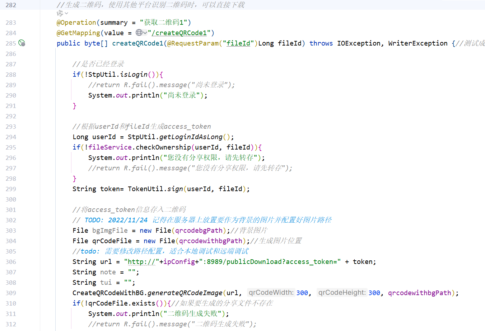Click the qrCodeWidth parameter hint
Viewport: 485px width, 331px height.
coord(271,293)
